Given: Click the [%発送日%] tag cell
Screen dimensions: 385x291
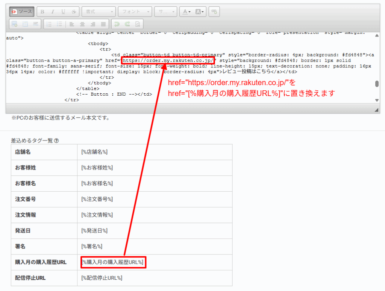Looking at the screenshot, I should (x=155, y=231).
